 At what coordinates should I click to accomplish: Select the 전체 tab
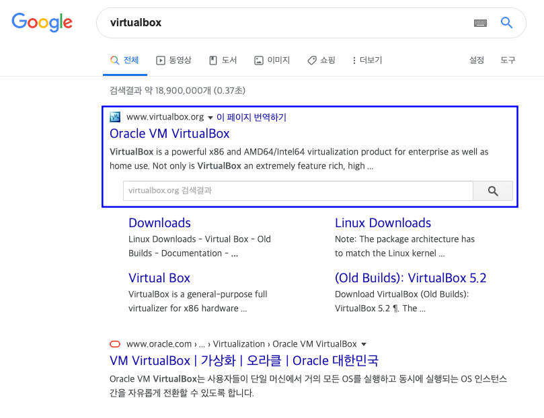pos(124,60)
